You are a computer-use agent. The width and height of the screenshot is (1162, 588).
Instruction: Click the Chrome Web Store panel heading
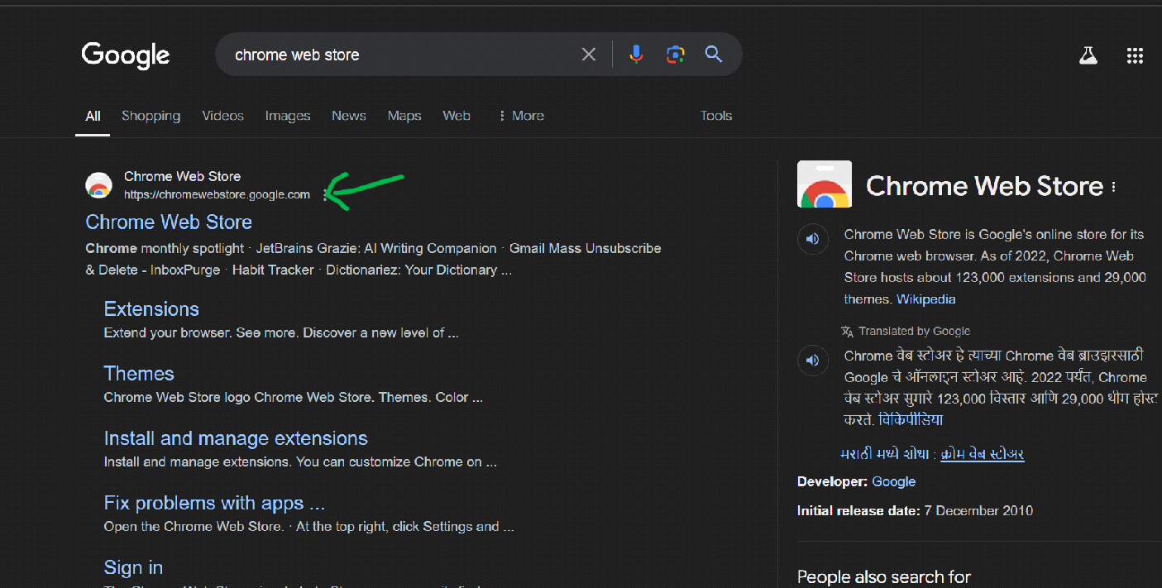point(984,186)
